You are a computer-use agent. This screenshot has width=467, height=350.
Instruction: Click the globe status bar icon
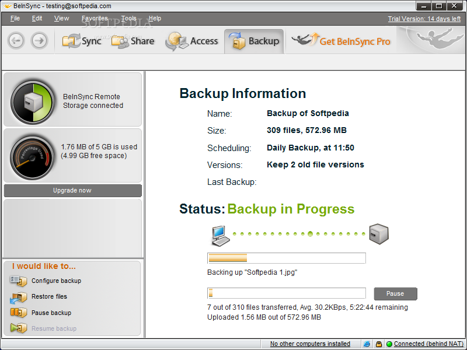(367, 344)
